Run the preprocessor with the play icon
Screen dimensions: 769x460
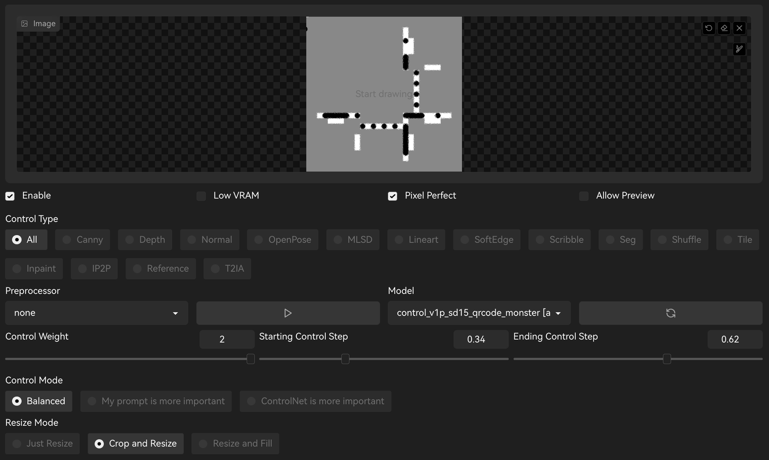[x=288, y=313]
